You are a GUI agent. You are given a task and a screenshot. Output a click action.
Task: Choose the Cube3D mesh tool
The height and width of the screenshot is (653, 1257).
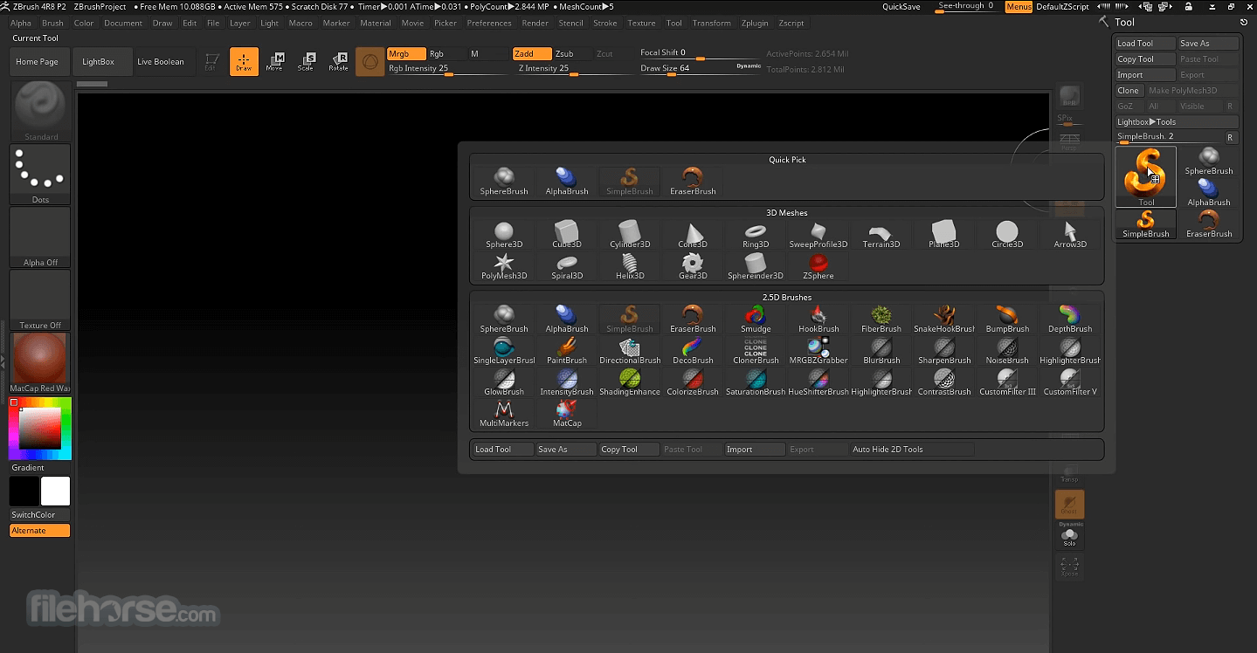(x=567, y=235)
